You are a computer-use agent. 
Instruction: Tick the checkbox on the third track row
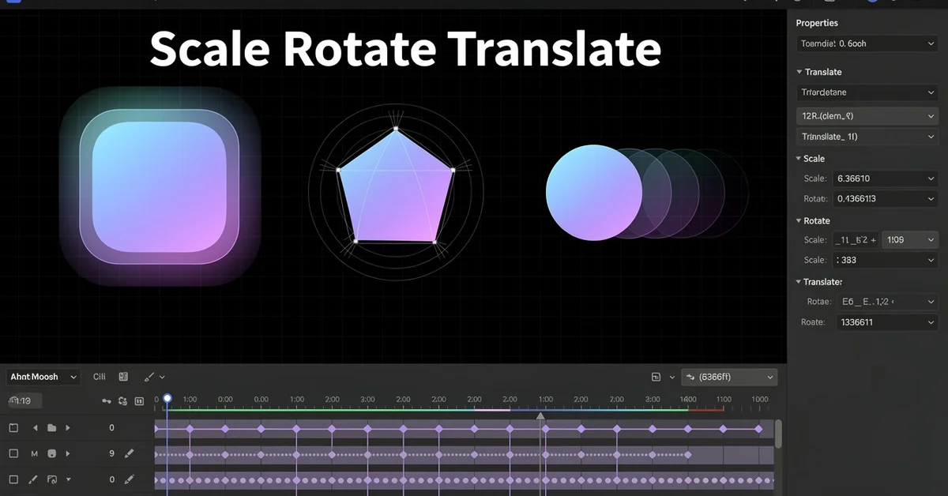click(x=13, y=479)
